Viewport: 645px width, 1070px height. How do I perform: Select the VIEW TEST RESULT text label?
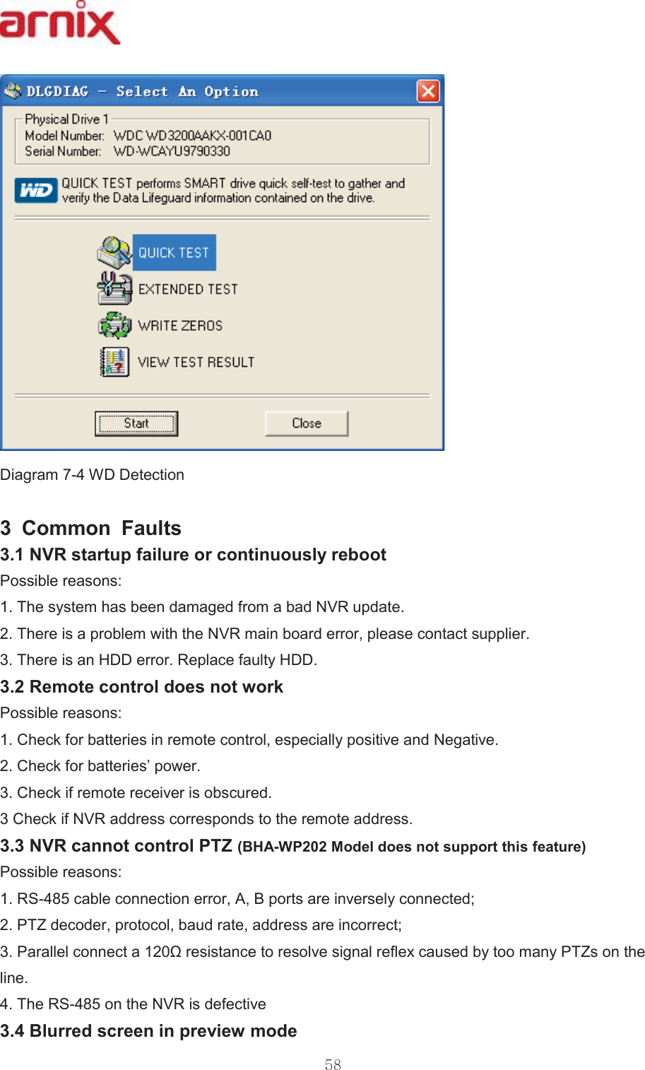click(x=196, y=363)
